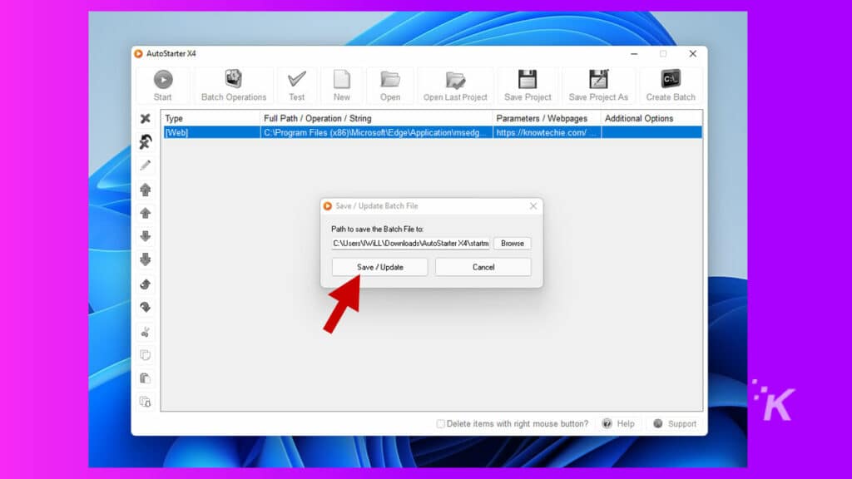This screenshot has height=479, width=852.
Task: Click the bottom duplicate icon in sidebar
Action: (145, 402)
